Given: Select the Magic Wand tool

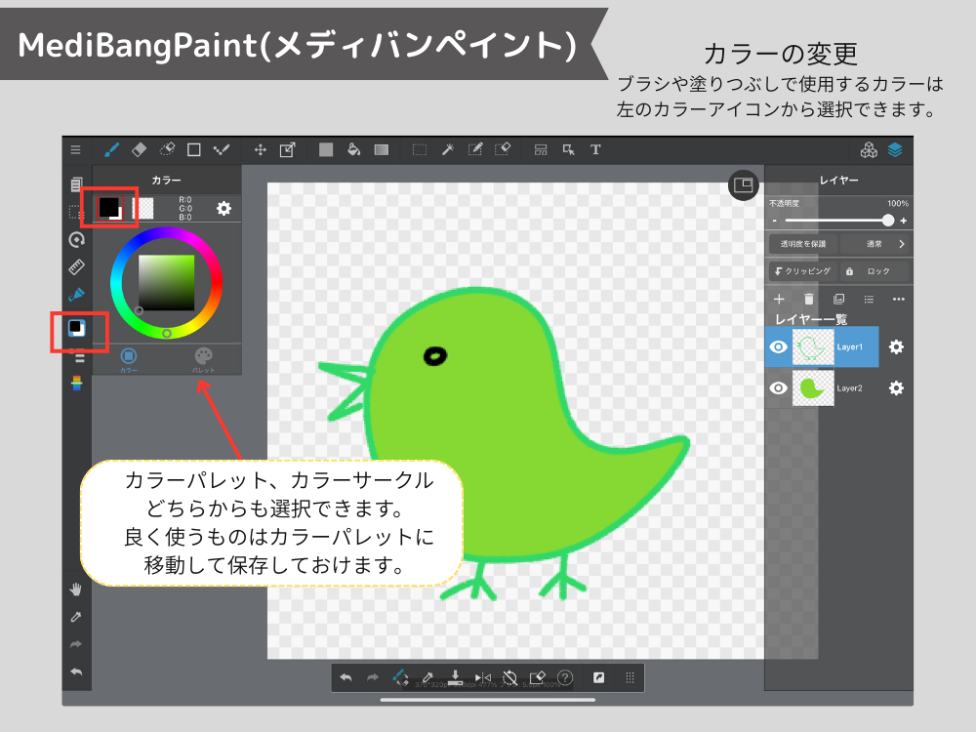Looking at the screenshot, I should [448, 149].
